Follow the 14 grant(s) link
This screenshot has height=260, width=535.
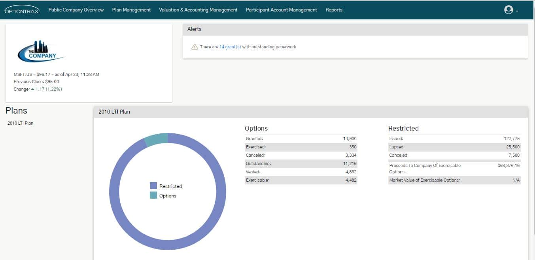point(230,47)
